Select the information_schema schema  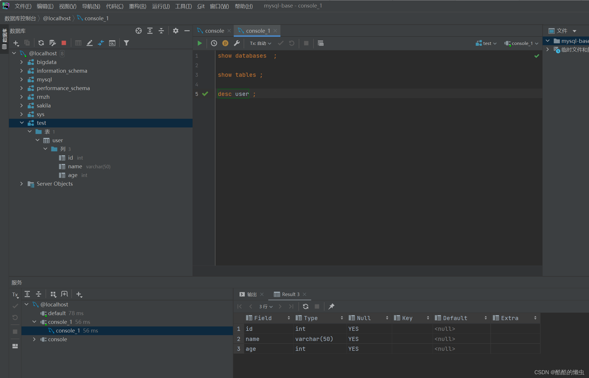point(62,71)
